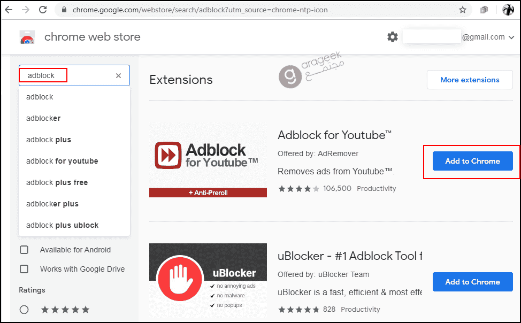Clear the search box with X
521x323 pixels.
[118, 76]
